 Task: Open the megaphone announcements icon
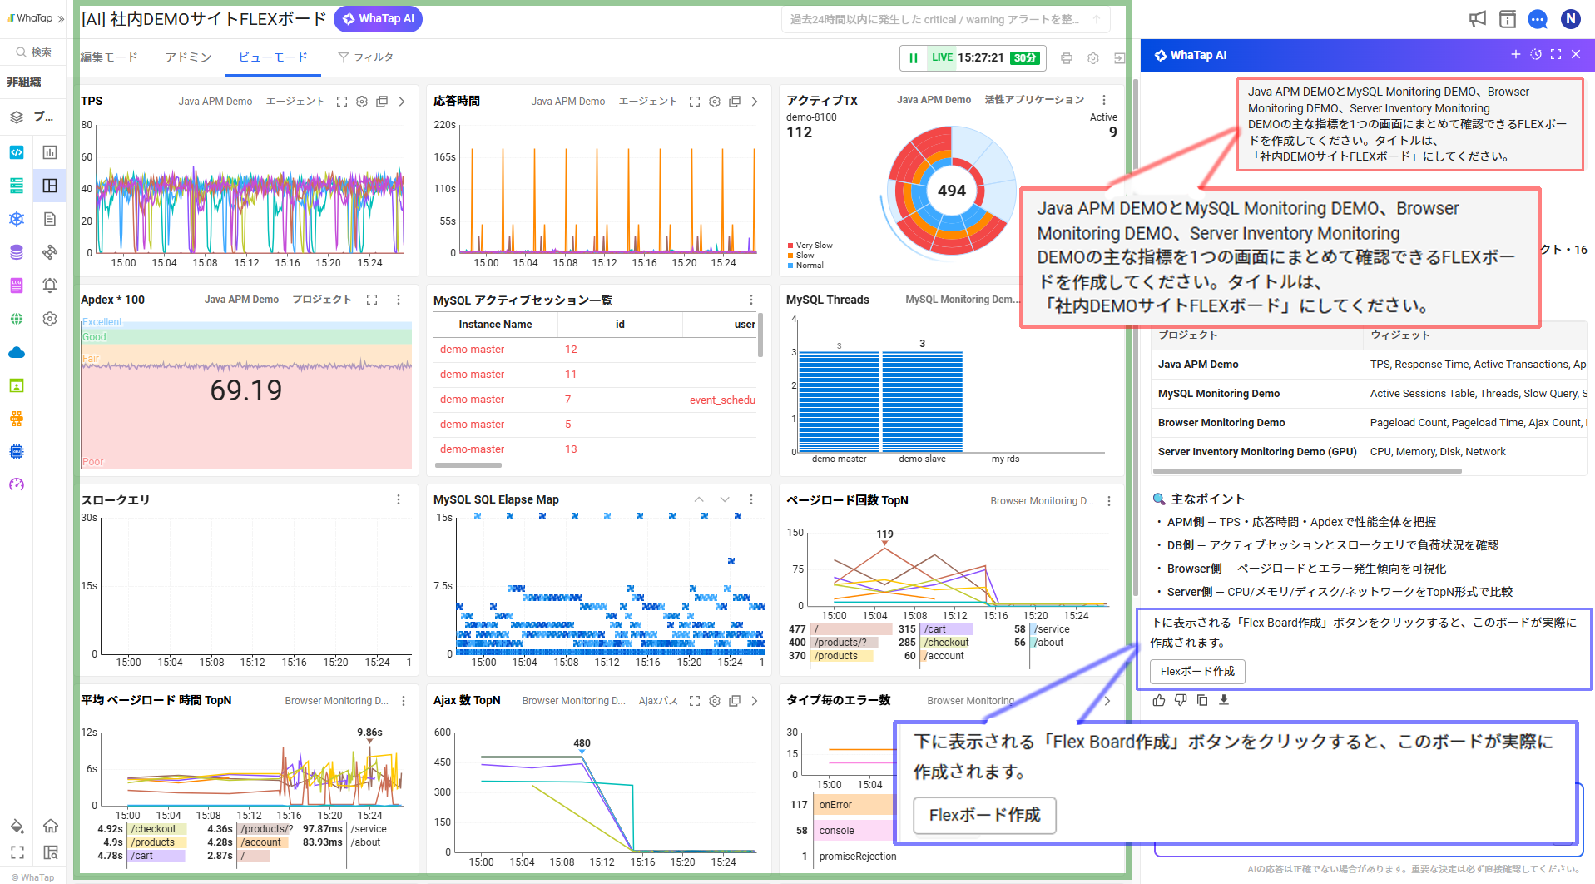click(1478, 19)
